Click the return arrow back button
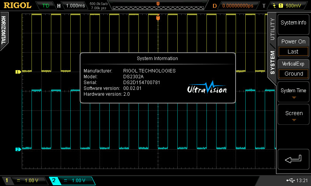This screenshot has height=186, width=311. click(x=294, y=159)
